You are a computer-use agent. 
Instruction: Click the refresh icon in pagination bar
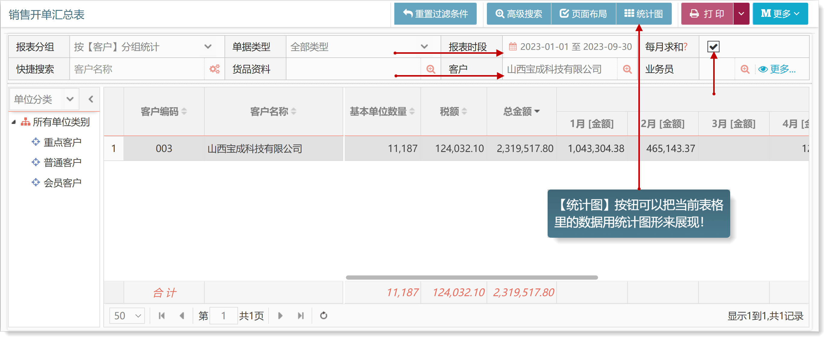(323, 316)
